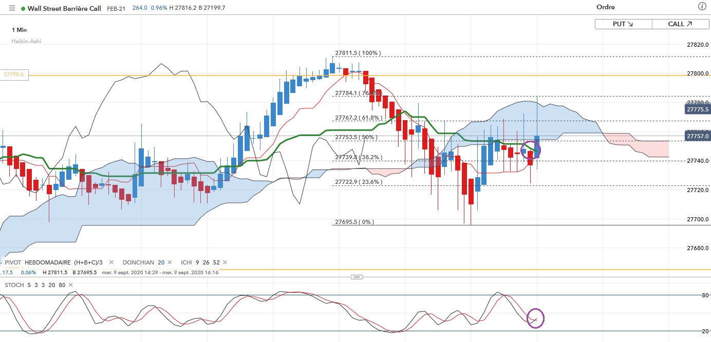The height and width of the screenshot is (342, 711).
Task: Click the 80 level label on stochastic axis
Action: (x=705, y=295)
